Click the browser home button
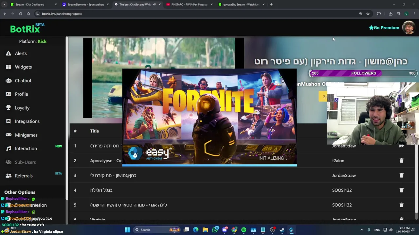 (x=28, y=14)
